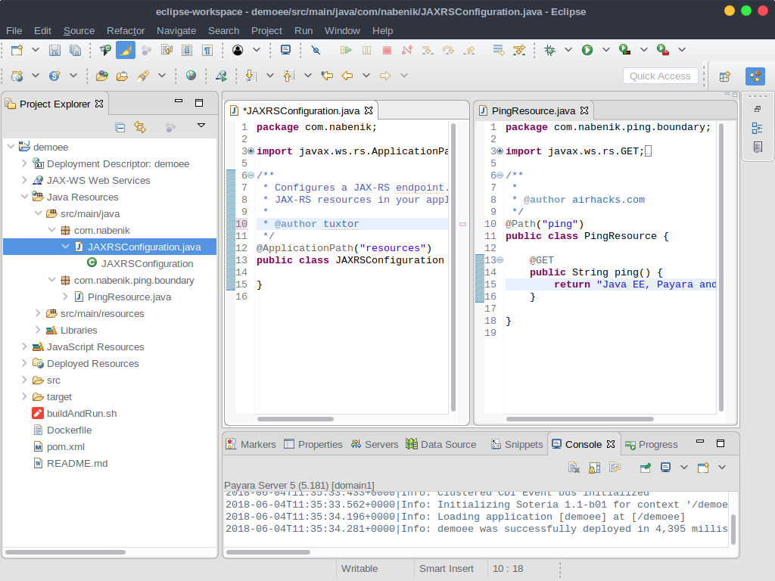The image size is (775, 581).
Task: Click Next Annotation down-arrow icon
Action: (251, 76)
